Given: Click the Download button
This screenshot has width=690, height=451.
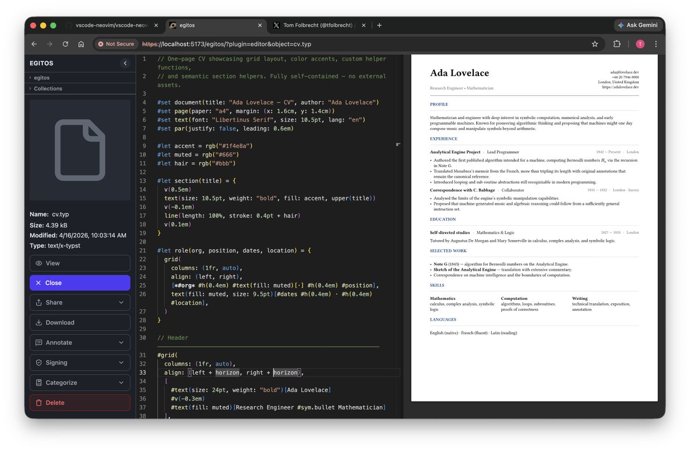Looking at the screenshot, I should (80, 322).
